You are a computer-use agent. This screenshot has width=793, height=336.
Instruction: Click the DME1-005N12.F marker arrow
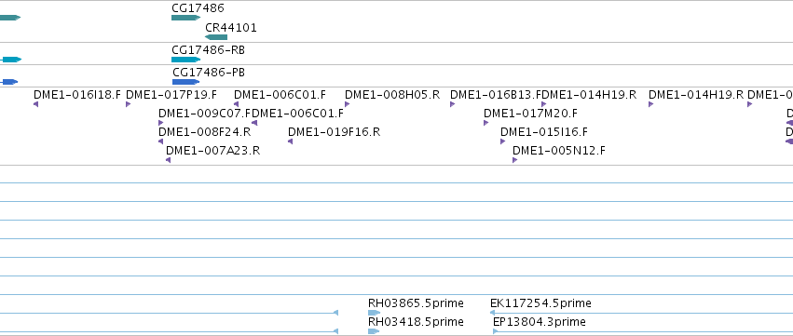point(514,160)
